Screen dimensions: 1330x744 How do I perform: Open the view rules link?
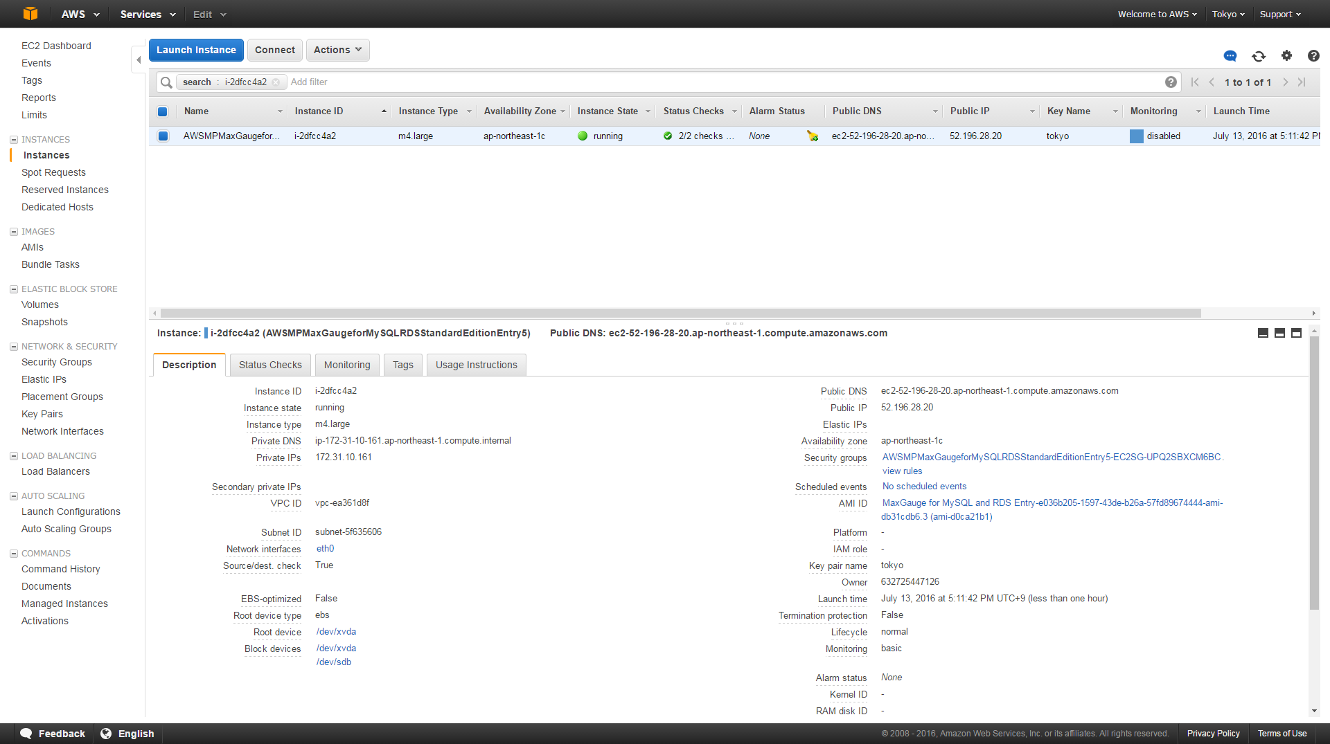coord(902,471)
